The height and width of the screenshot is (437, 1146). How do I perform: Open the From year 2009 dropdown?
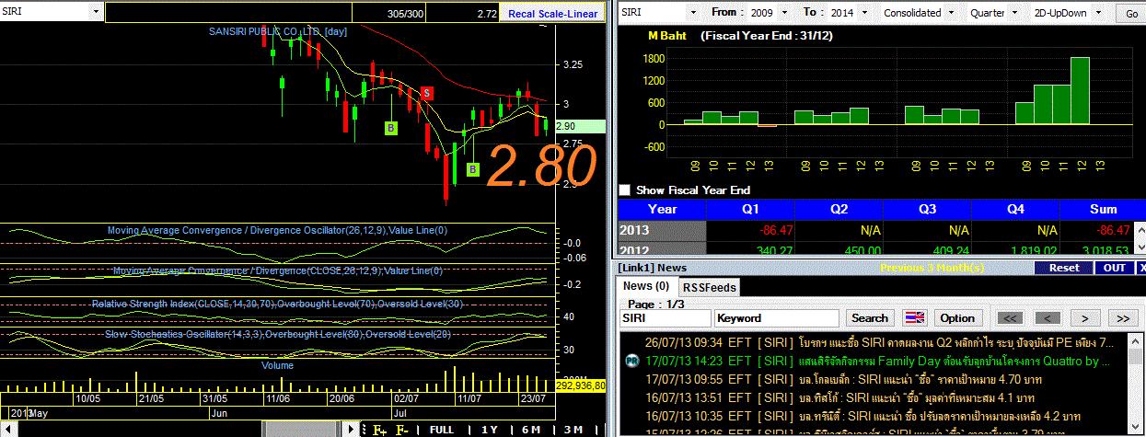pos(784,13)
